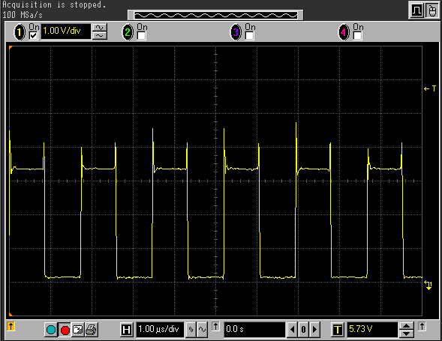This screenshot has height=341, width=442.
Task: Enable the channel 2 On checkbox
Action: pyautogui.click(x=141, y=36)
